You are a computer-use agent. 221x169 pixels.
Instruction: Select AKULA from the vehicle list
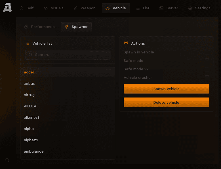pyautogui.click(x=68, y=106)
